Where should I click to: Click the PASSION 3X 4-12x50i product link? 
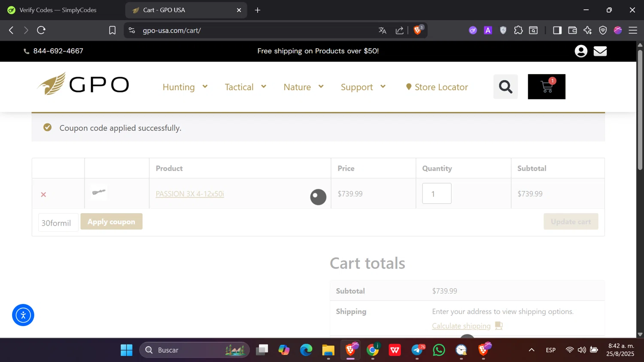[x=190, y=194]
